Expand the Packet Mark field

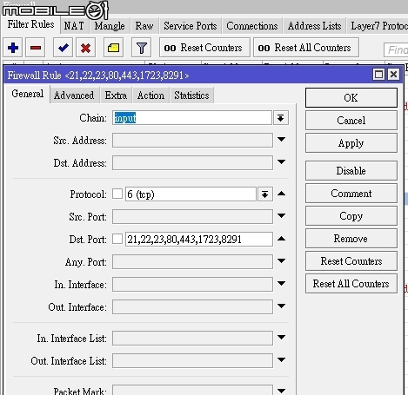(x=281, y=391)
